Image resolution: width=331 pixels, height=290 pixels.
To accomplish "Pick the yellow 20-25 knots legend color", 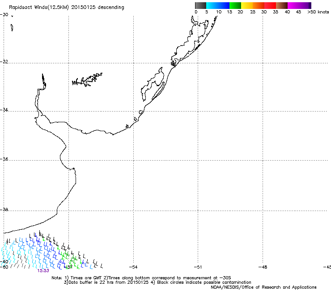I will coord(247,5).
